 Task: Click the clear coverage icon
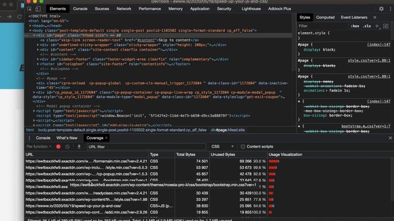point(67,147)
